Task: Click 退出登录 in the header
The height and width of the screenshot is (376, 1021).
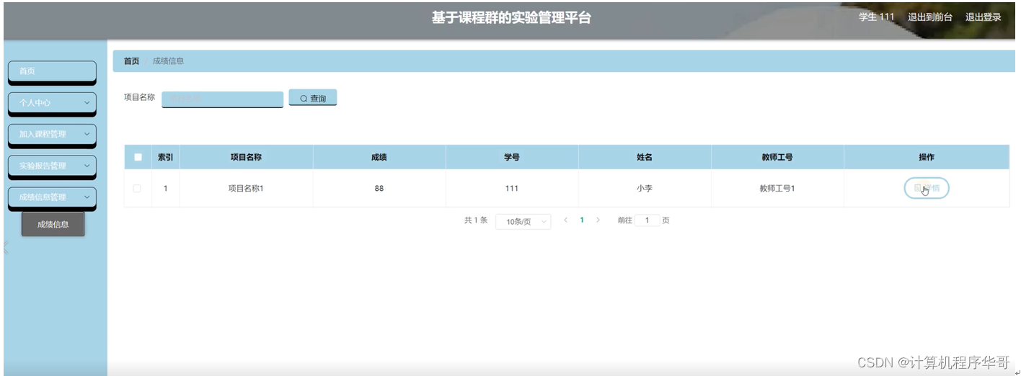Action: (984, 17)
